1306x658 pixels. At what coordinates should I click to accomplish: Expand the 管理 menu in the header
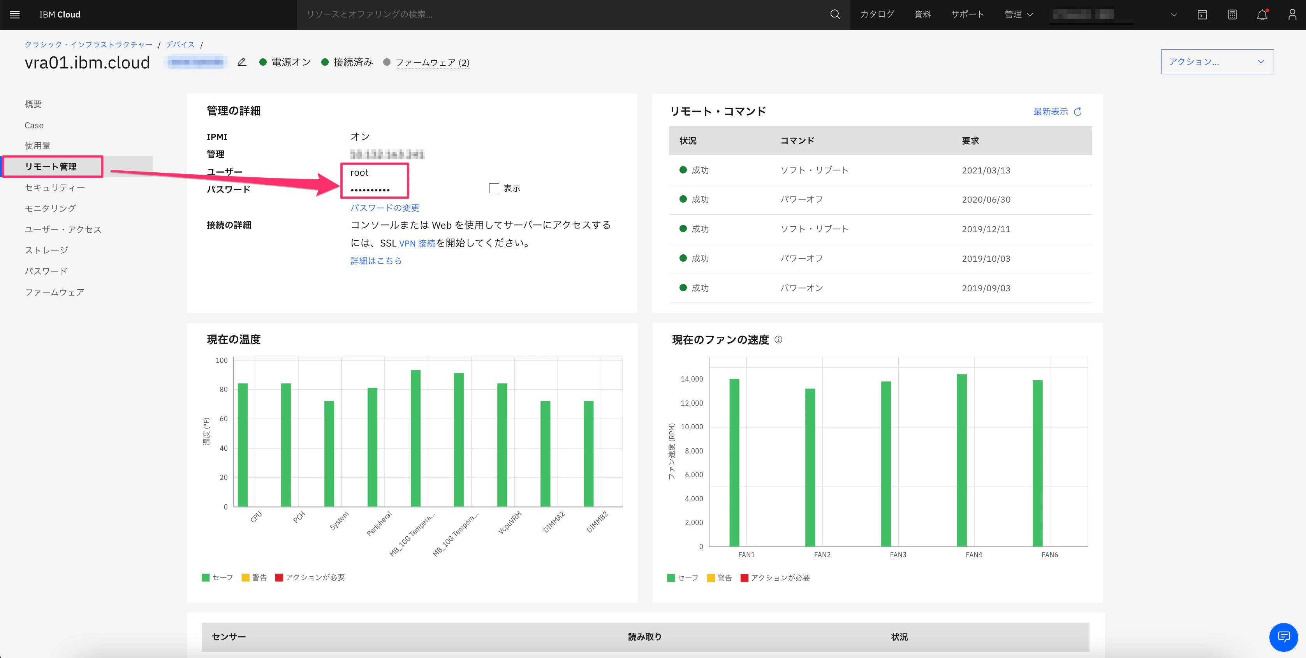[1019, 15]
